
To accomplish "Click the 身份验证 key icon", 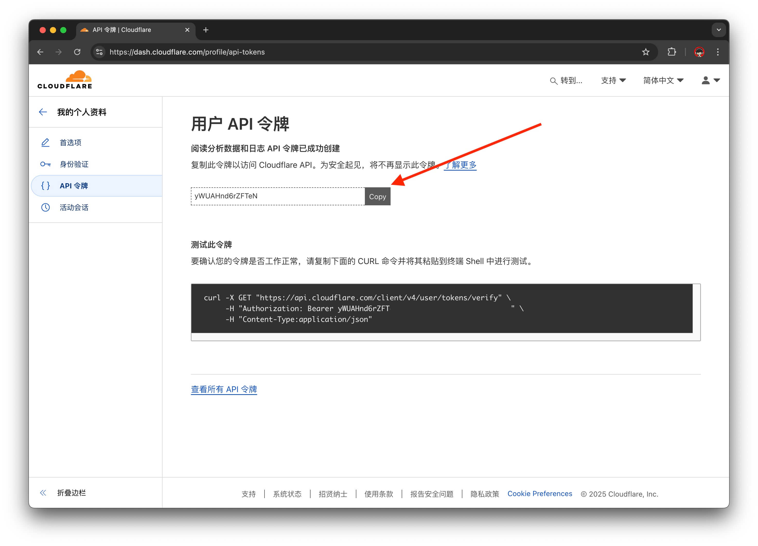I will pyautogui.click(x=46, y=164).
